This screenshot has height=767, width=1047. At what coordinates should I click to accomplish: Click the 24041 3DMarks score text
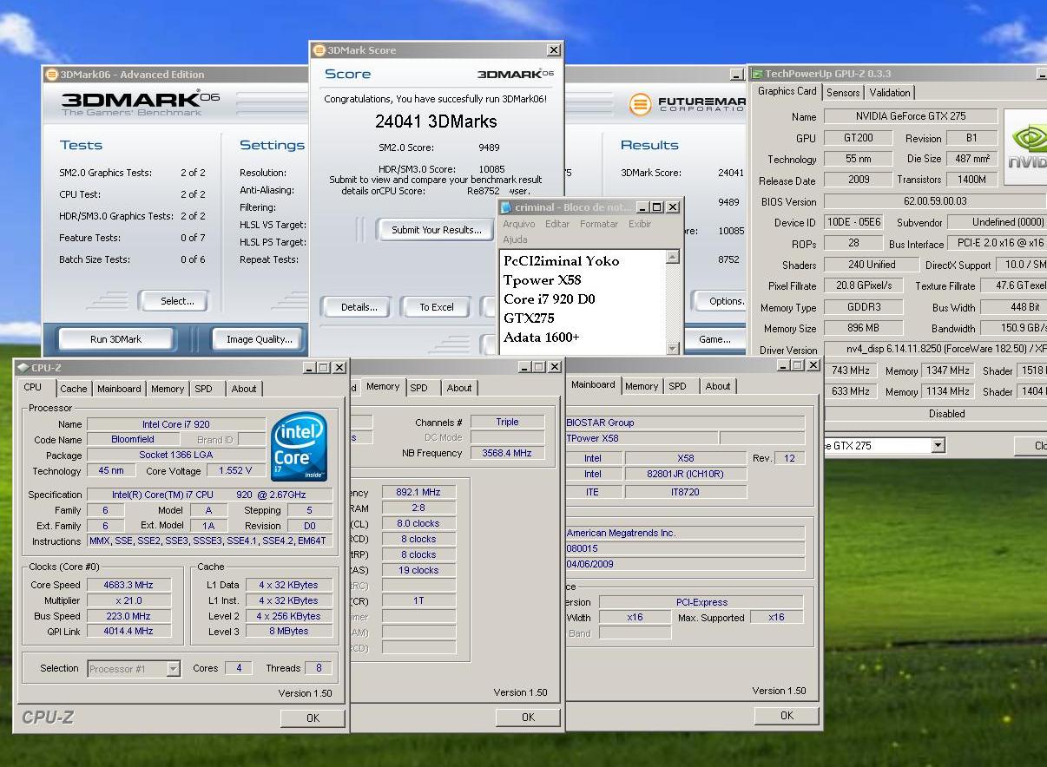pos(436,121)
